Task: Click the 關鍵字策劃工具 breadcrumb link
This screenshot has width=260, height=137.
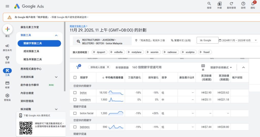Action: tap(78, 26)
